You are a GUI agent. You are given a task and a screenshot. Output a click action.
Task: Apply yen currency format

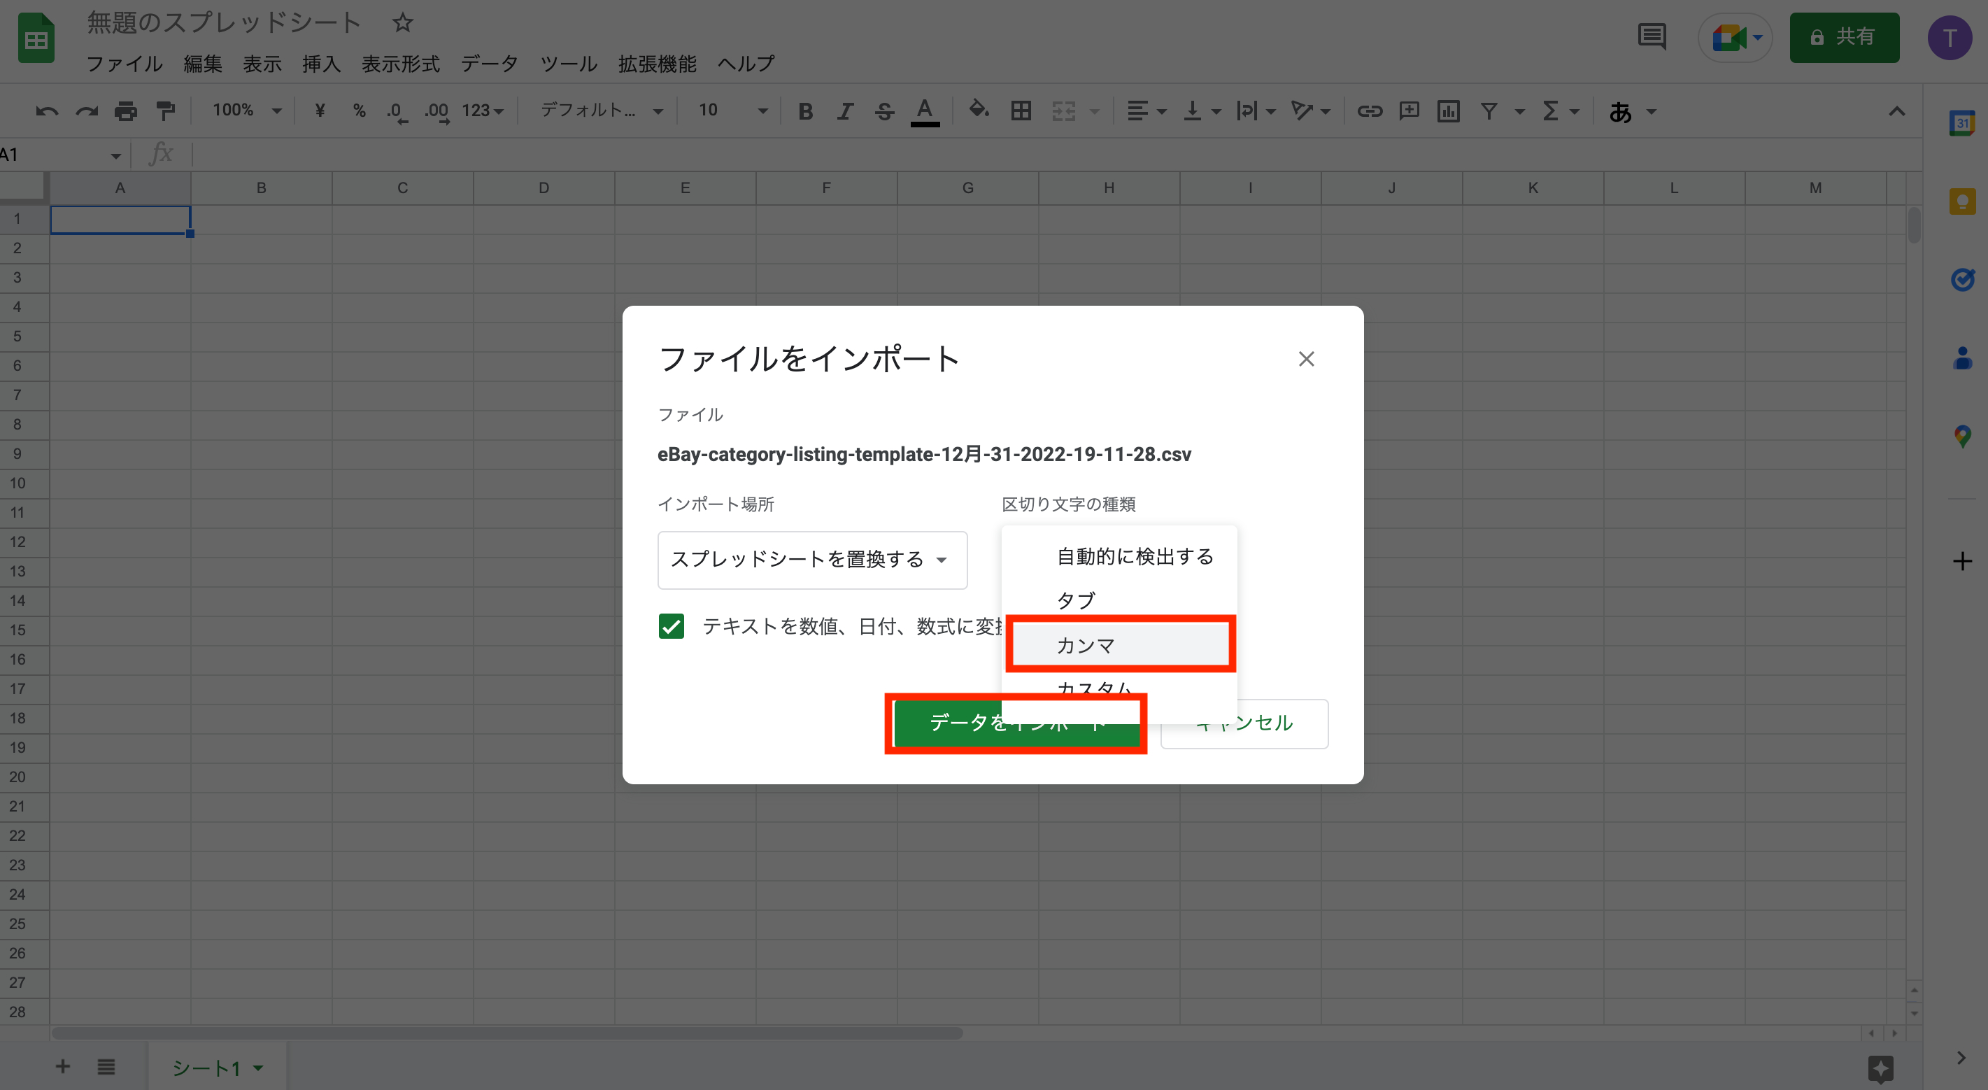[320, 111]
